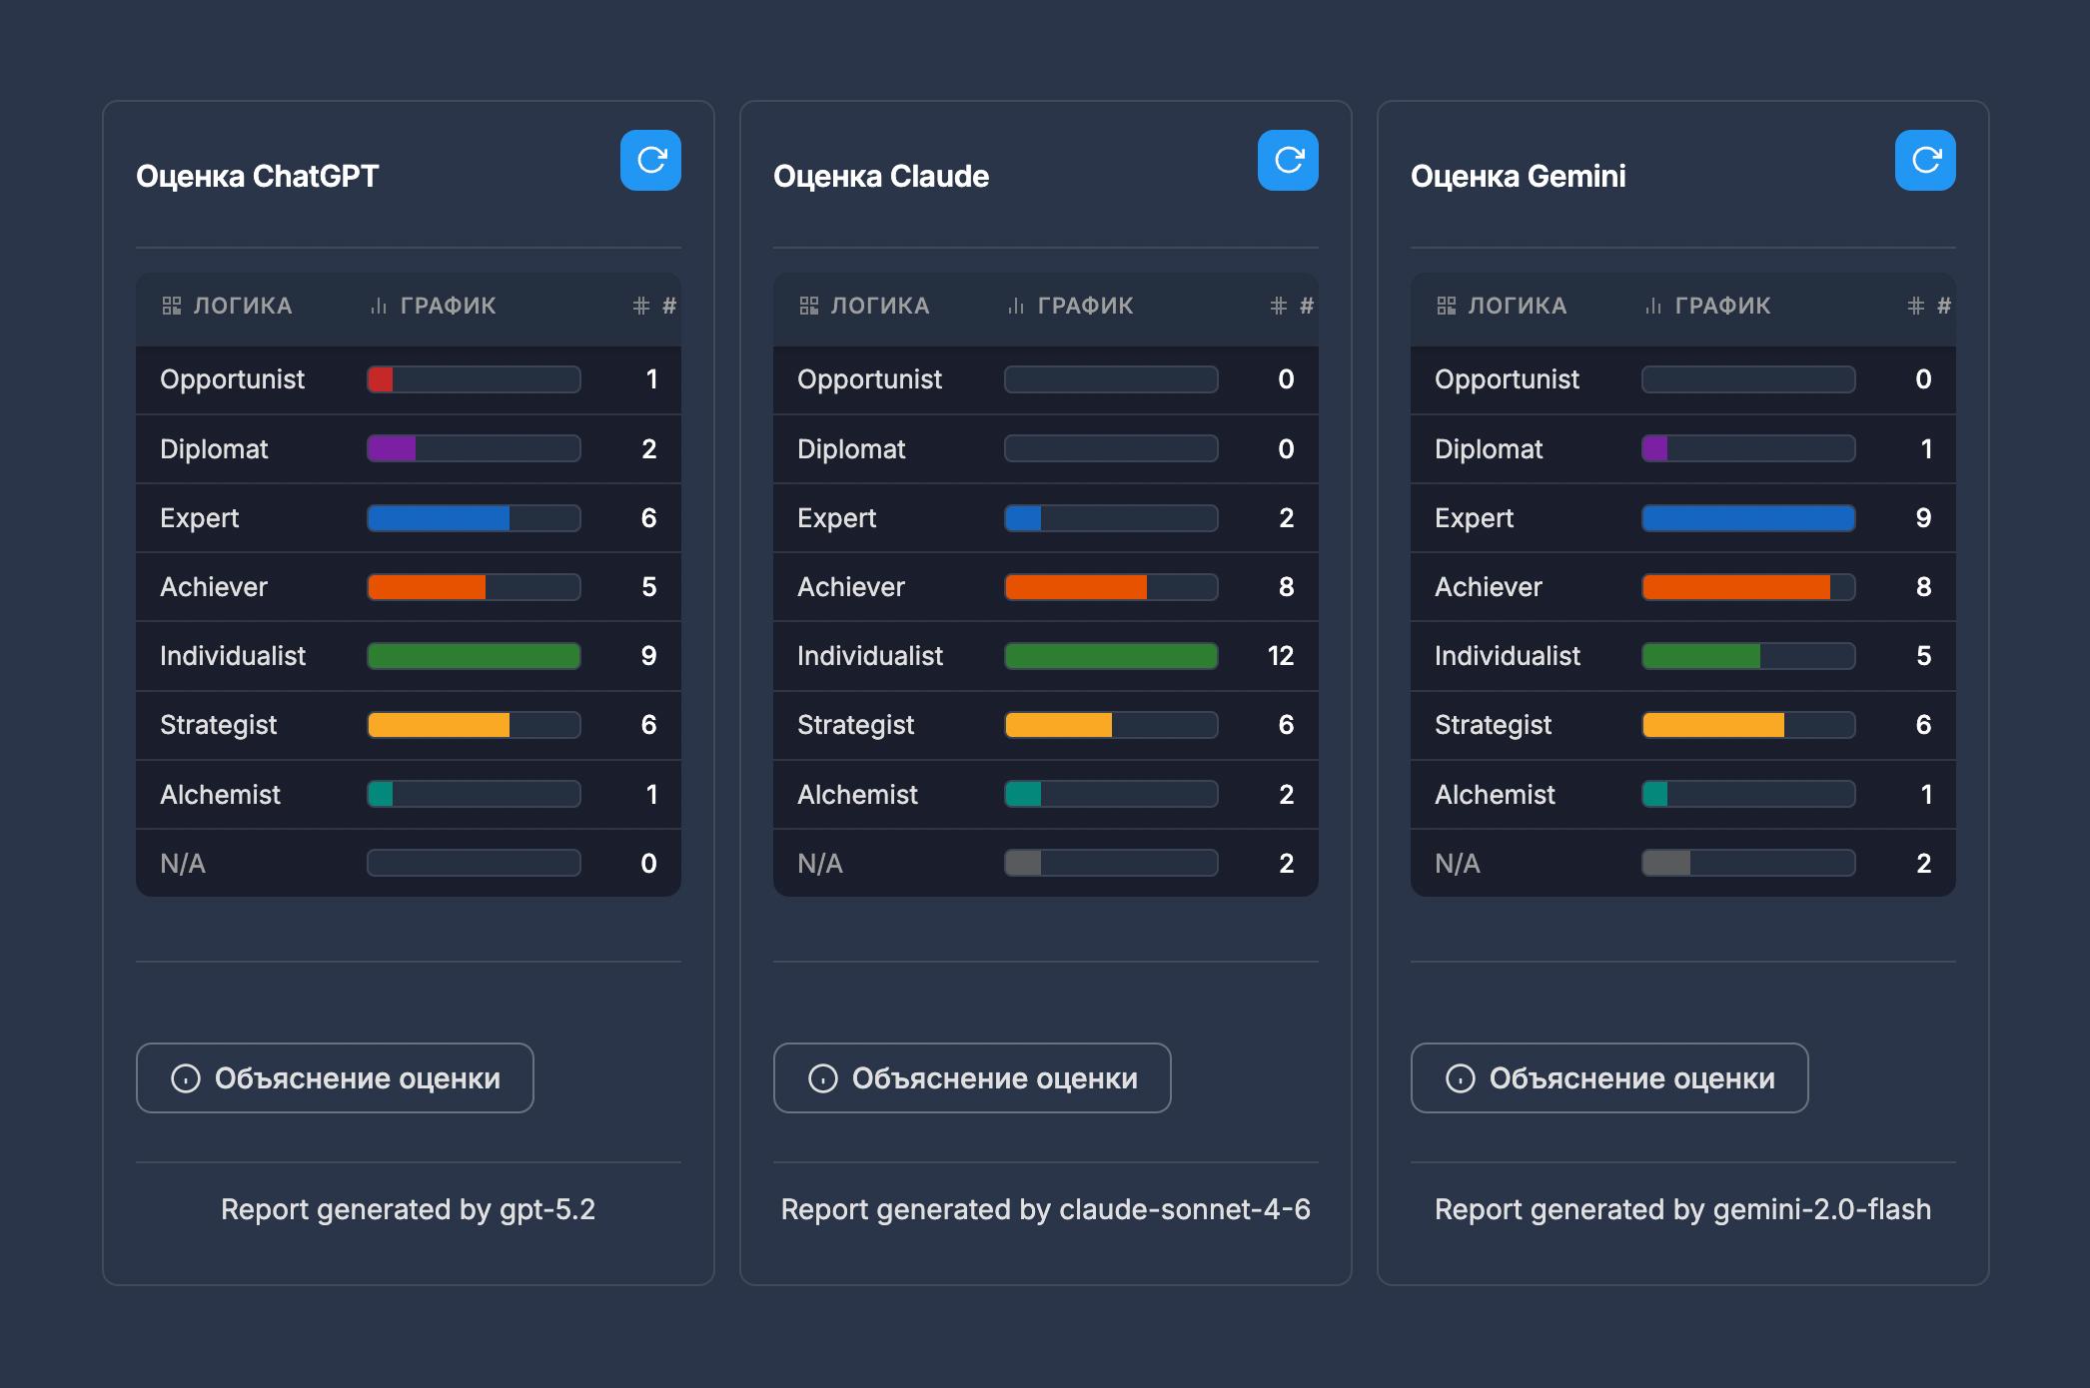Image resolution: width=2090 pixels, height=1388 pixels.
Task: Click ЛОГИКА column header in Claude table
Action: click(879, 306)
